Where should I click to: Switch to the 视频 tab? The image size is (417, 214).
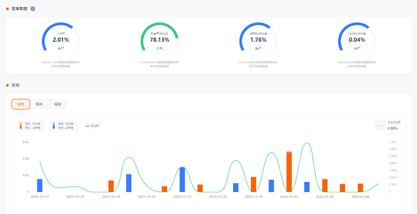point(57,104)
